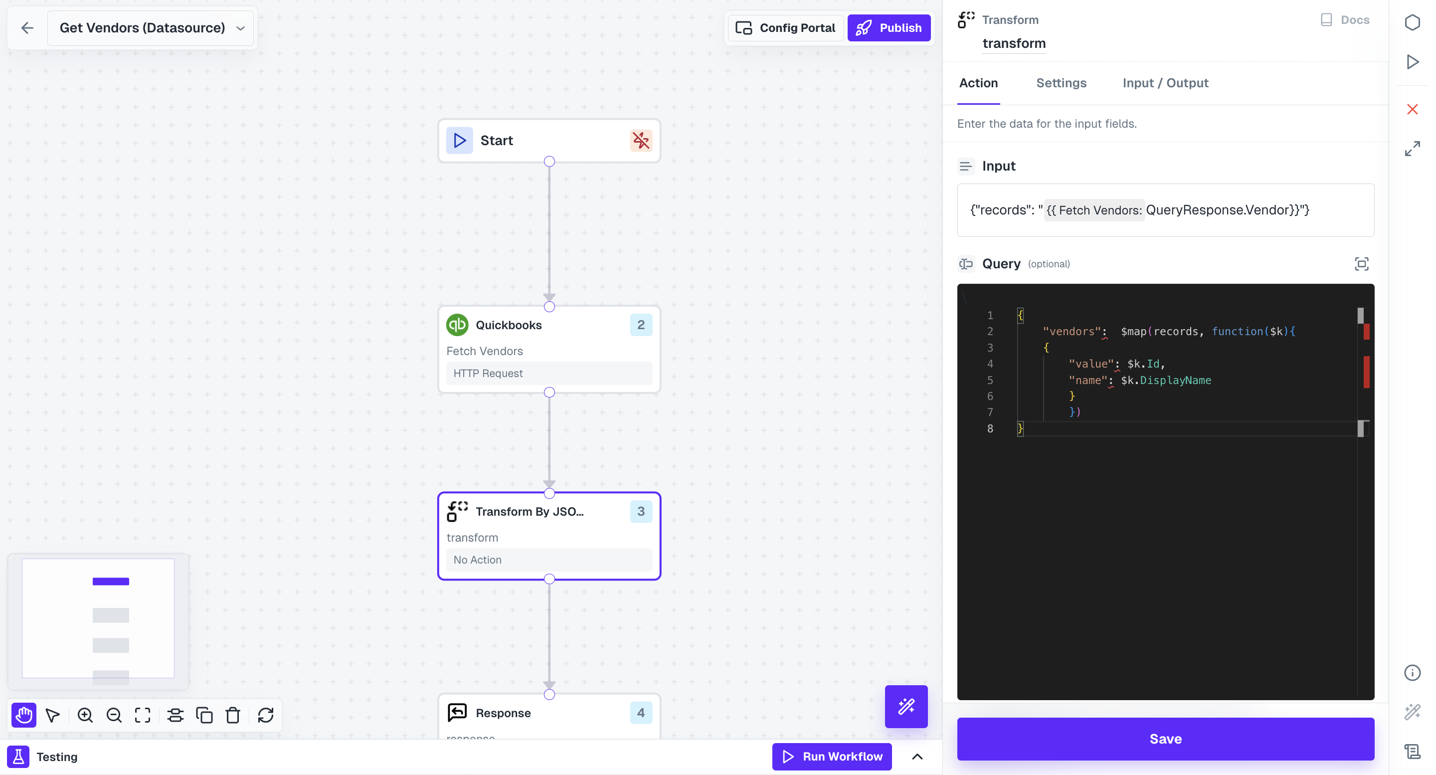Viewport: 1436px width, 775px height.
Task: Disable the Start node trigger
Action: [641, 141]
